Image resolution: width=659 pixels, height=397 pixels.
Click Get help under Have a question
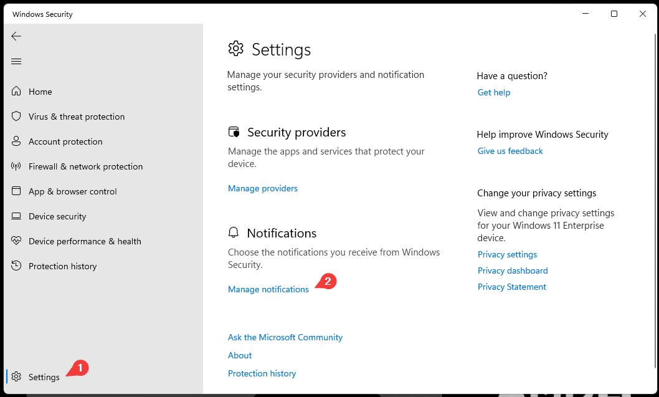(493, 92)
